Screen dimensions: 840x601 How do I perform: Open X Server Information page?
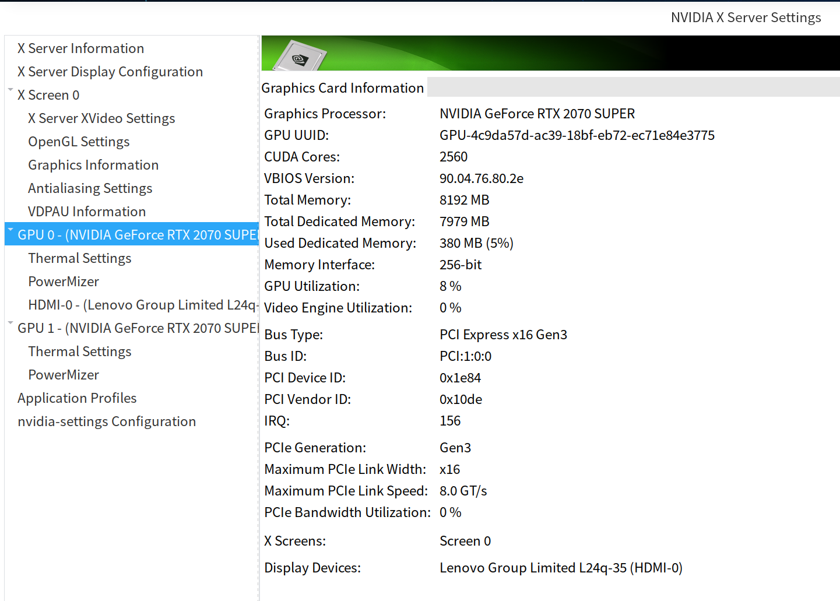click(x=80, y=48)
